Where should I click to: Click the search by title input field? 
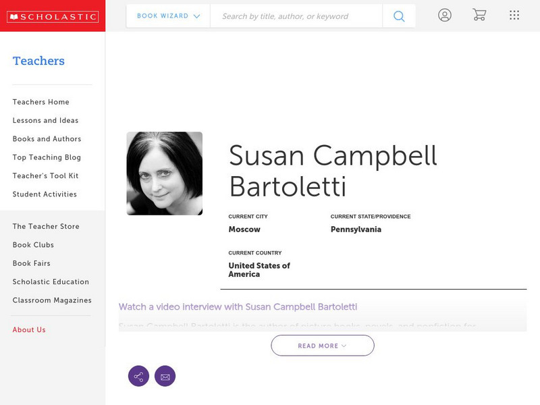point(296,16)
